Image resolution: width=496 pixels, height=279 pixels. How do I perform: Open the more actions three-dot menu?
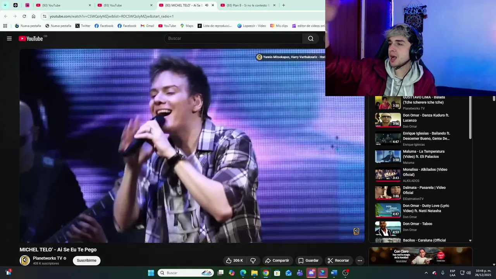coord(360,260)
